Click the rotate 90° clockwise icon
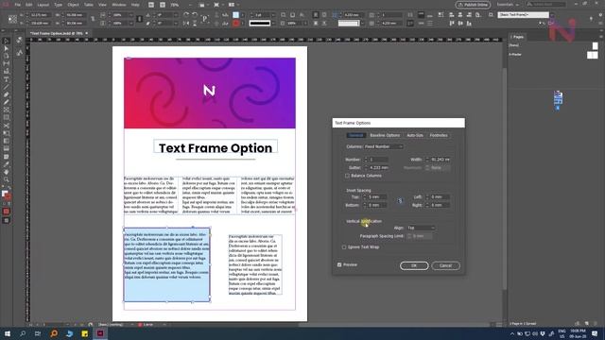Viewport: 605px width, 340px height. (186, 15)
